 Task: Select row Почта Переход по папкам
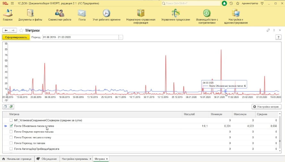point(140,143)
